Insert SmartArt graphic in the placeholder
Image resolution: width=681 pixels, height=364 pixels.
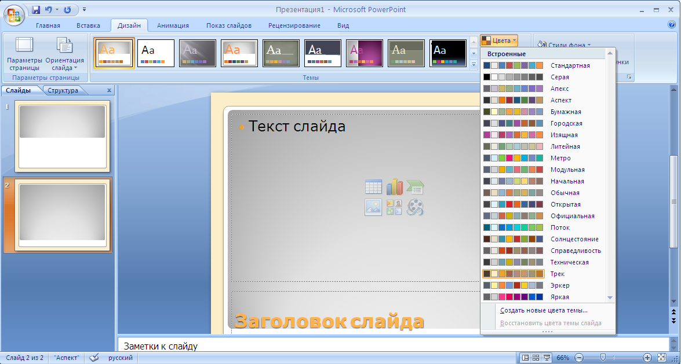point(415,187)
